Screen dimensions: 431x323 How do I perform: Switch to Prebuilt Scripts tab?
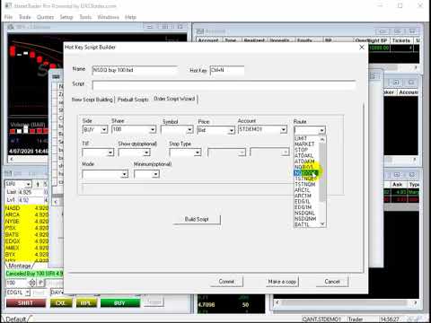[133, 100]
